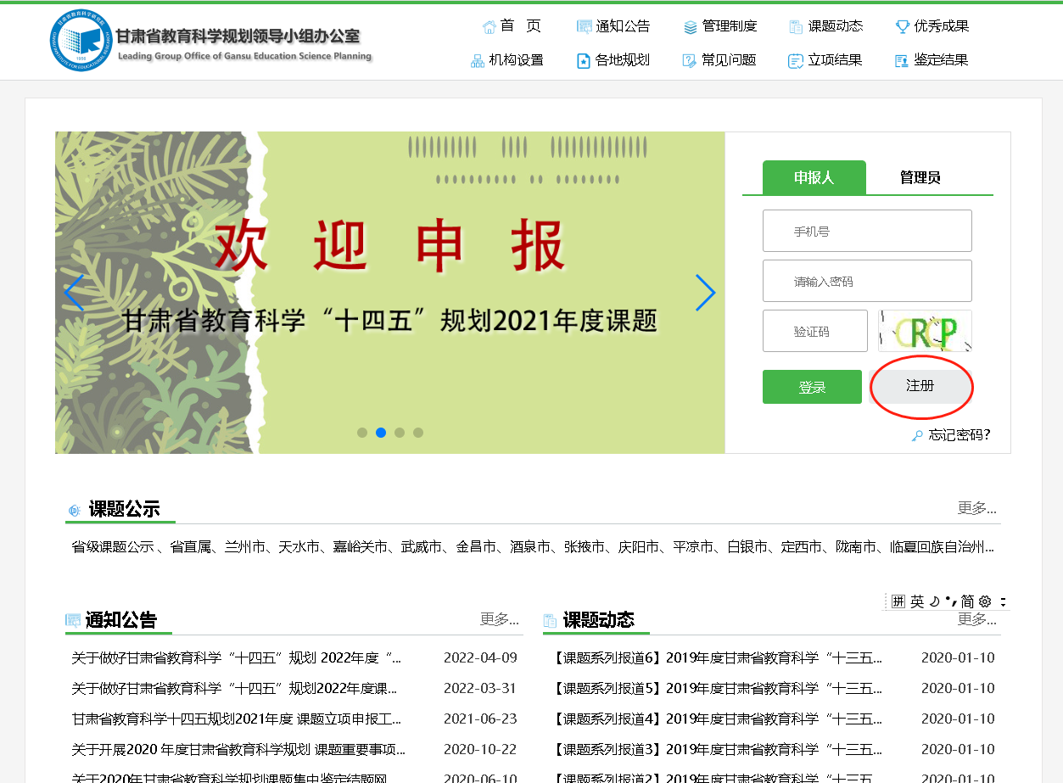Click the 通知公告 icon in the top navigation
This screenshot has width=1063, height=783.
pos(584,27)
